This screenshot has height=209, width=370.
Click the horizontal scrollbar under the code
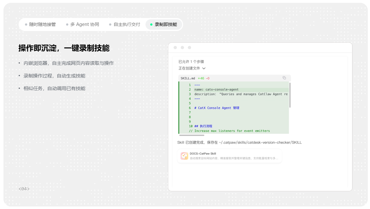192,135
